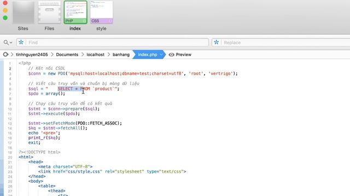Viewport: 350px width, 196px height.
Task: Focus the Replace text field
Action: point(286,42)
